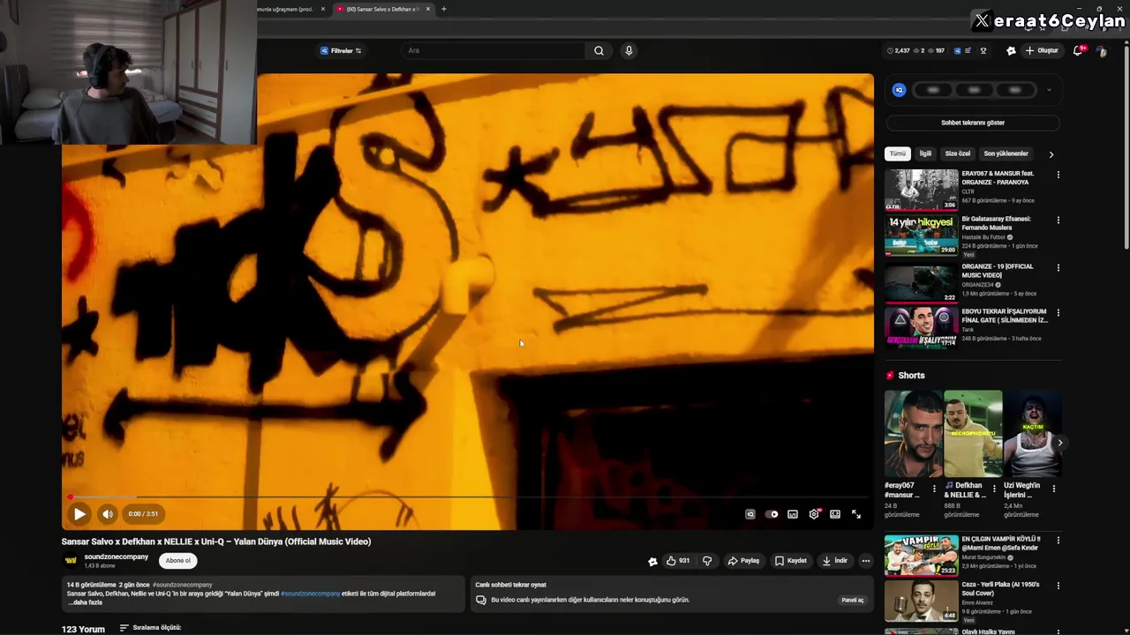Open soundzonecompany channel avatar
Image resolution: width=1130 pixels, height=635 pixels.
point(71,560)
